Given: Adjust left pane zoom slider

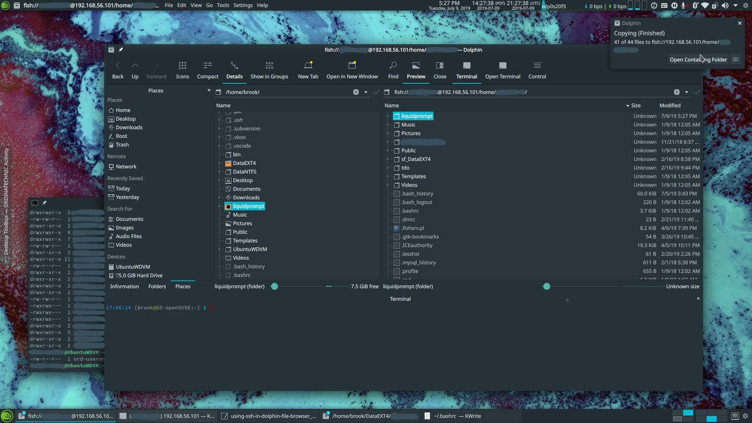Looking at the screenshot, I should 274,286.
